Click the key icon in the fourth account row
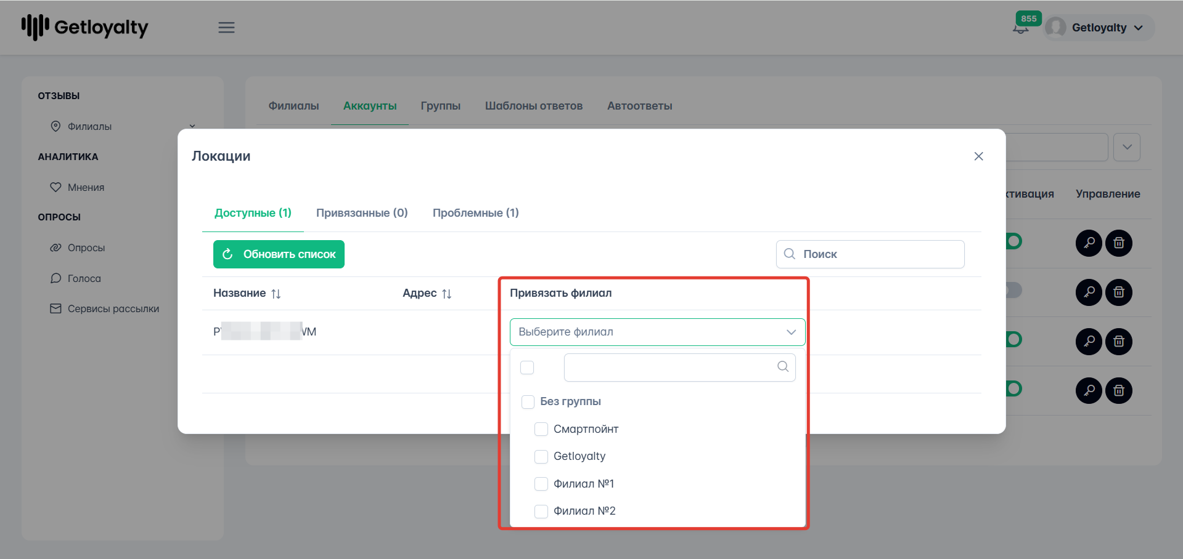Image resolution: width=1183 pixels, height=559 pixels. (1089, 390)
